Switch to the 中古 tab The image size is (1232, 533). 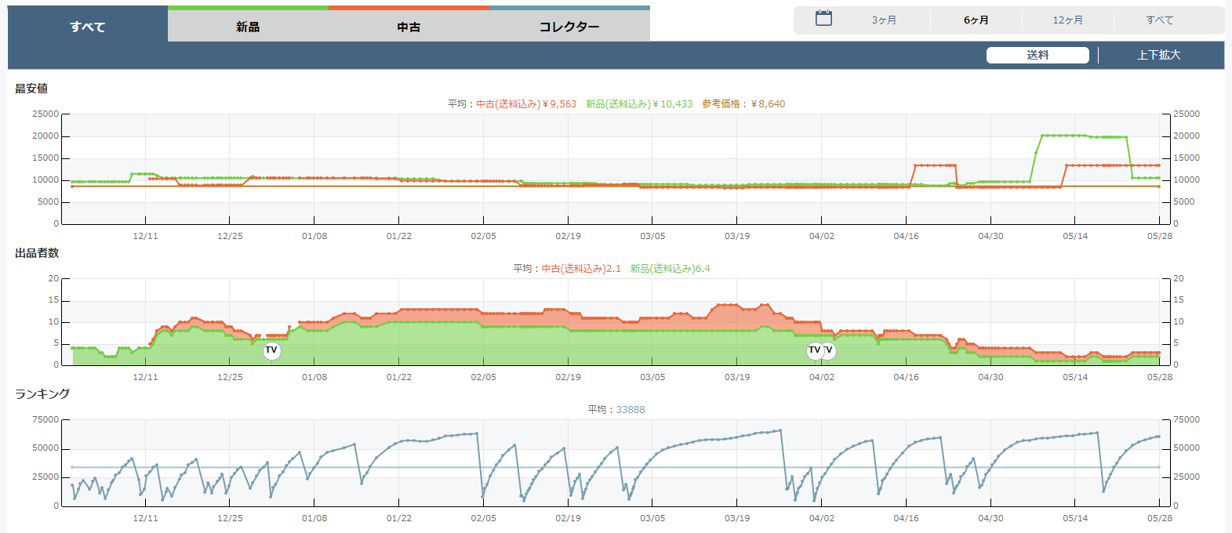(x=409, y=27)
